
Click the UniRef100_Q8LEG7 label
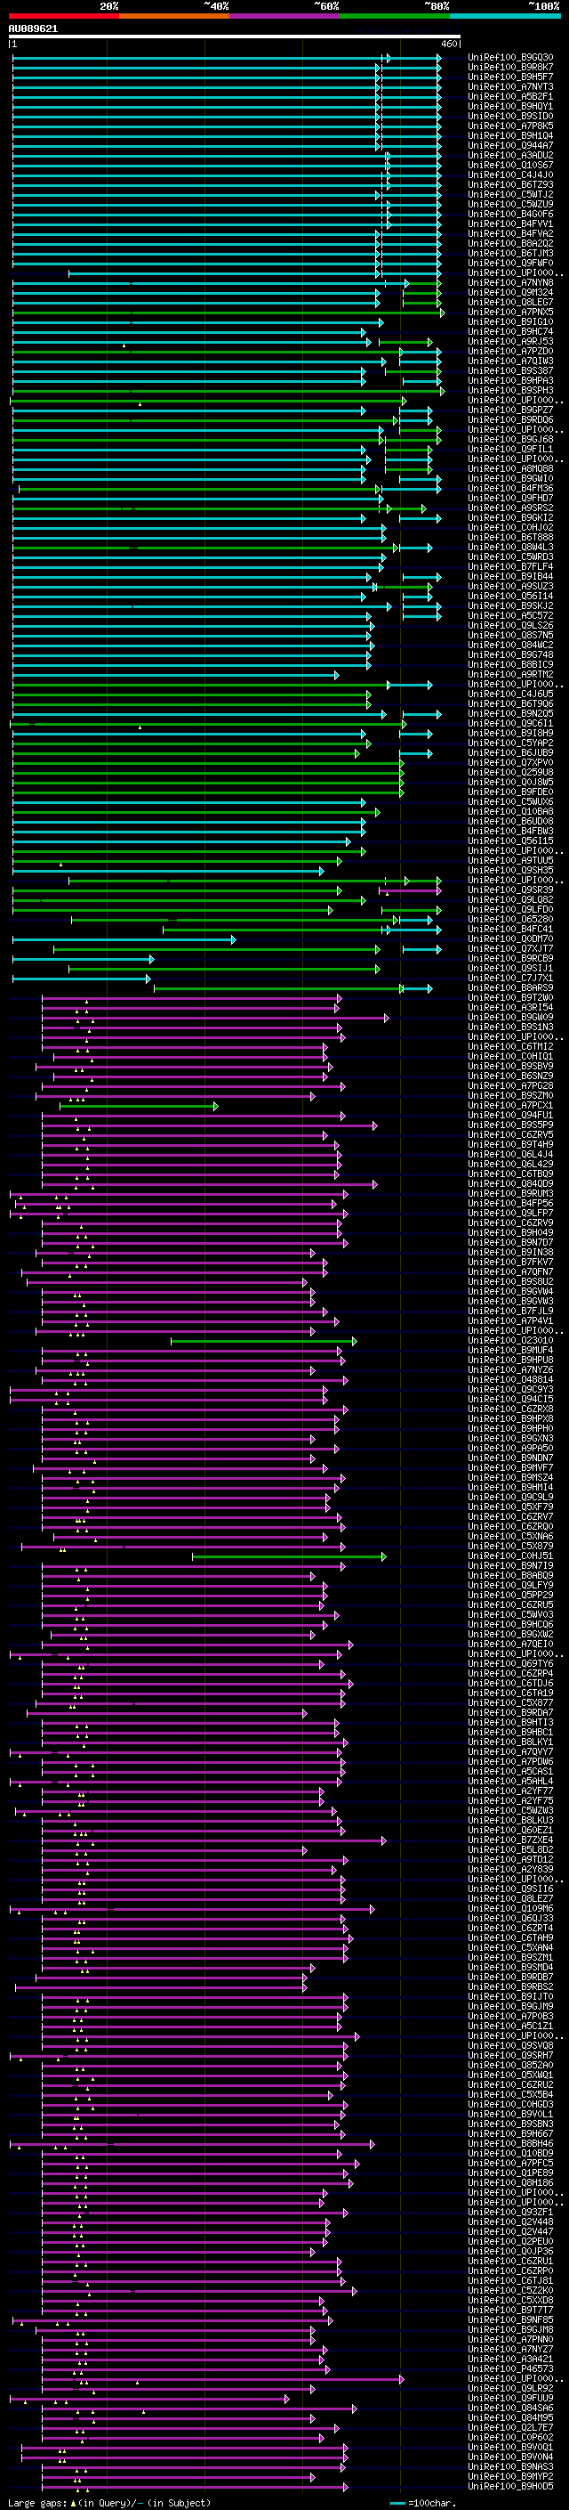510,302
